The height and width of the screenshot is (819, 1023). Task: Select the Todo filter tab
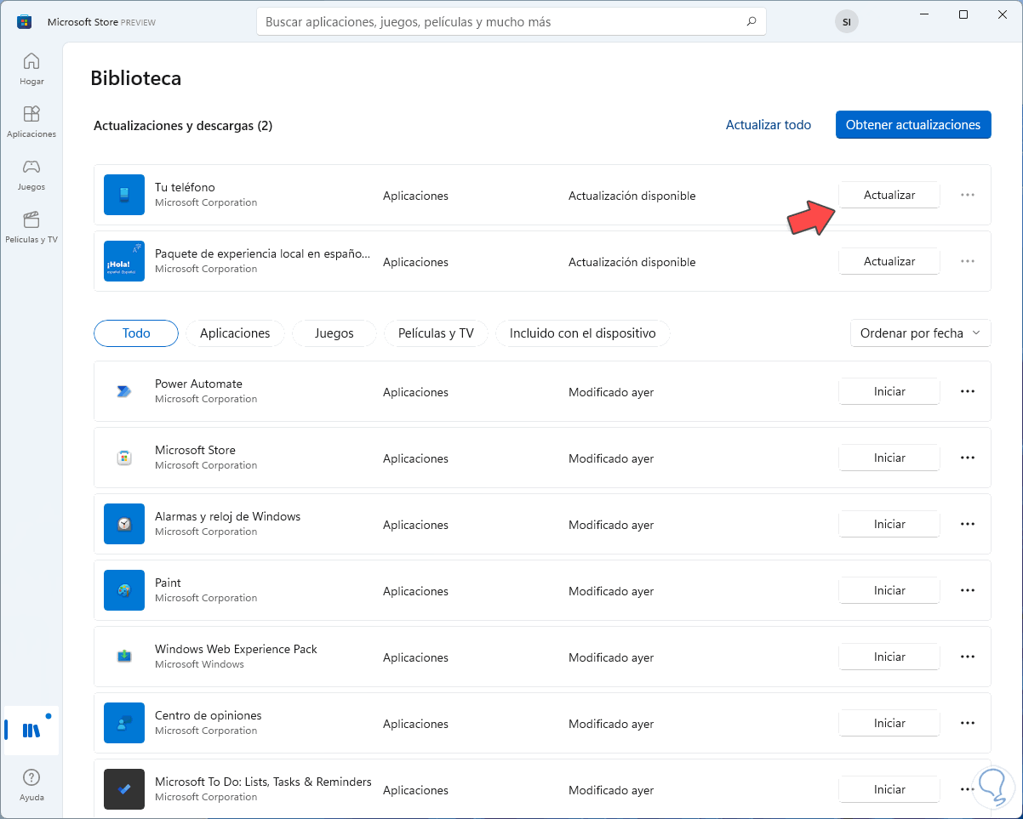coord(136,333)
